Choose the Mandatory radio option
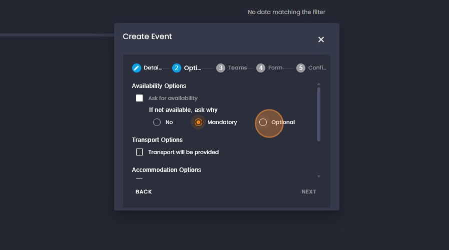Screen dimensions: 449x250 [x=199, y=122]
